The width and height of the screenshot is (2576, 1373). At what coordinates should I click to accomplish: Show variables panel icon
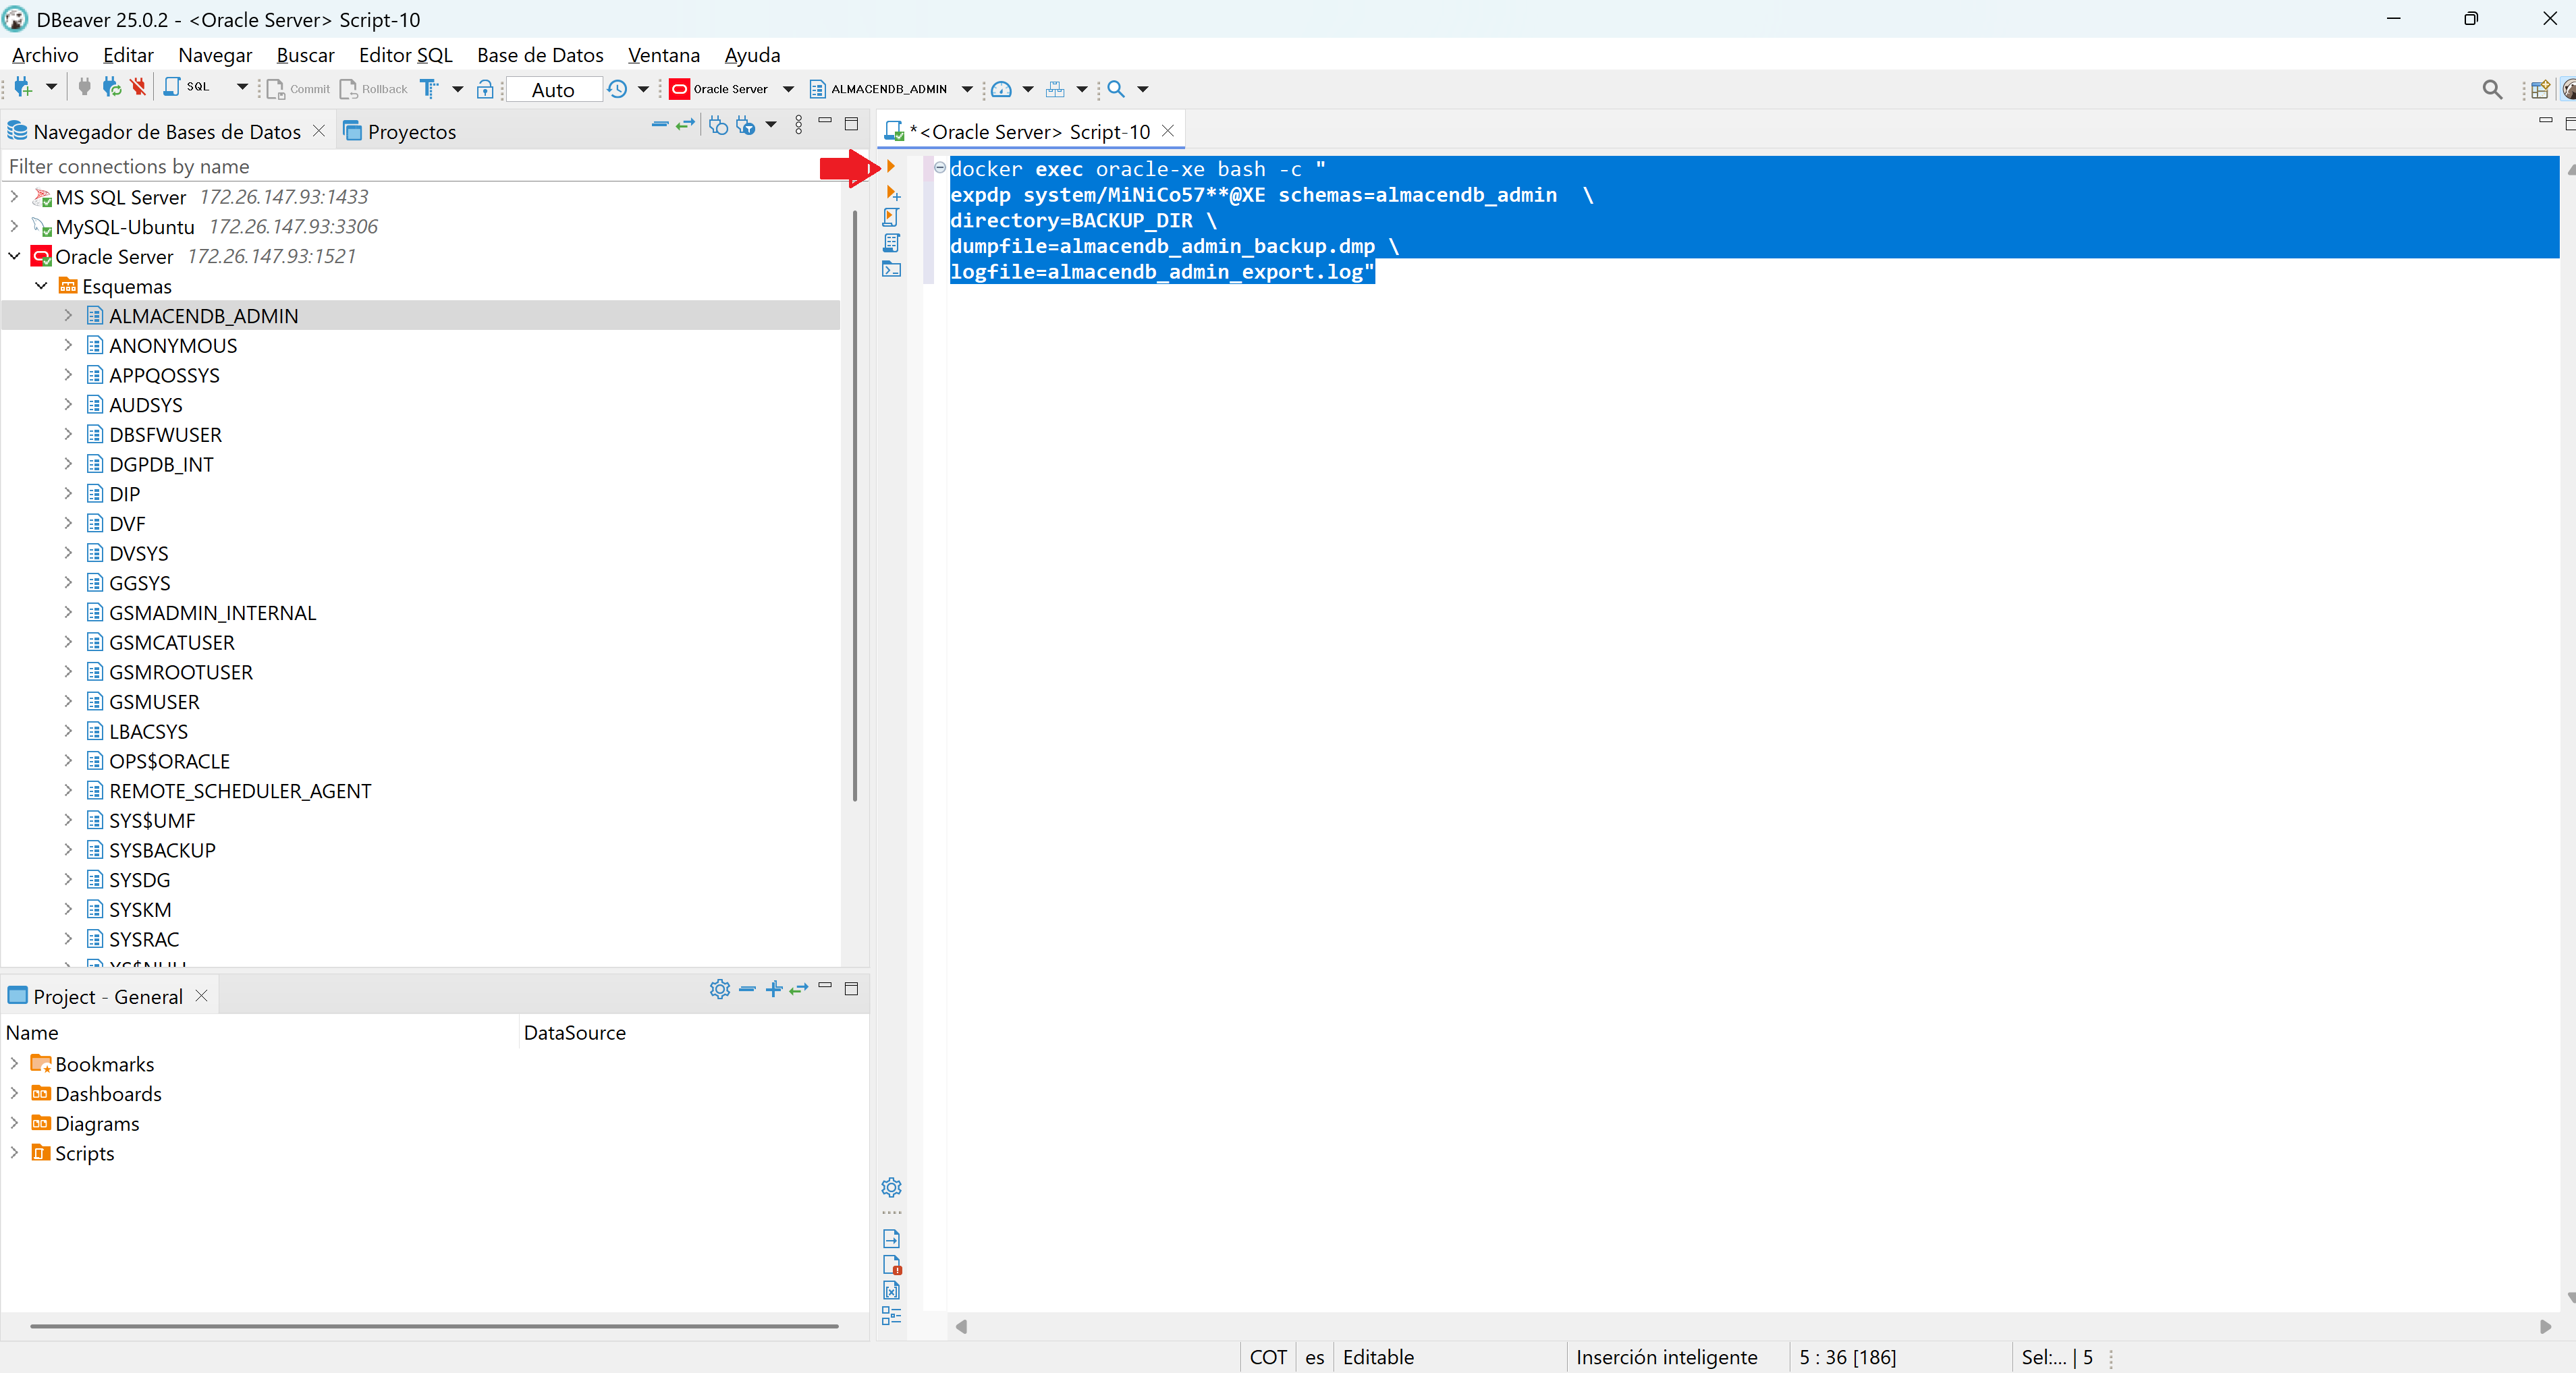[x=892, y=1290]
